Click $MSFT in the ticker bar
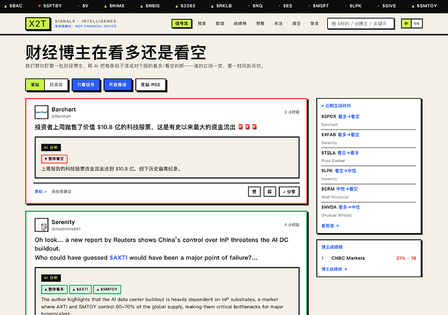The width and height of the screenshot is (448, 315). point(319,6)
